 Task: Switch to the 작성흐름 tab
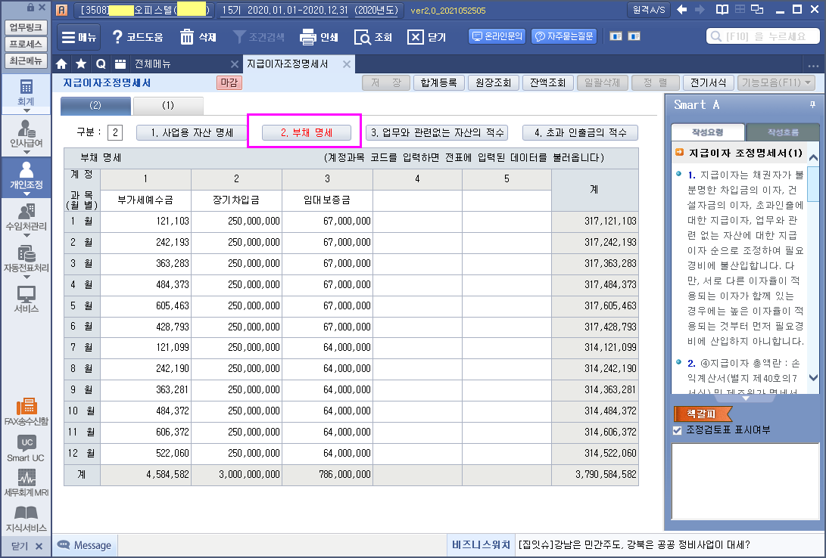point(782,132)
